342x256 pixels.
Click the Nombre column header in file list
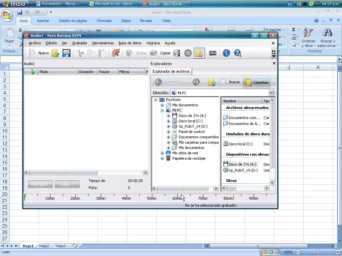pyautogui.click(x=242, y=101)
